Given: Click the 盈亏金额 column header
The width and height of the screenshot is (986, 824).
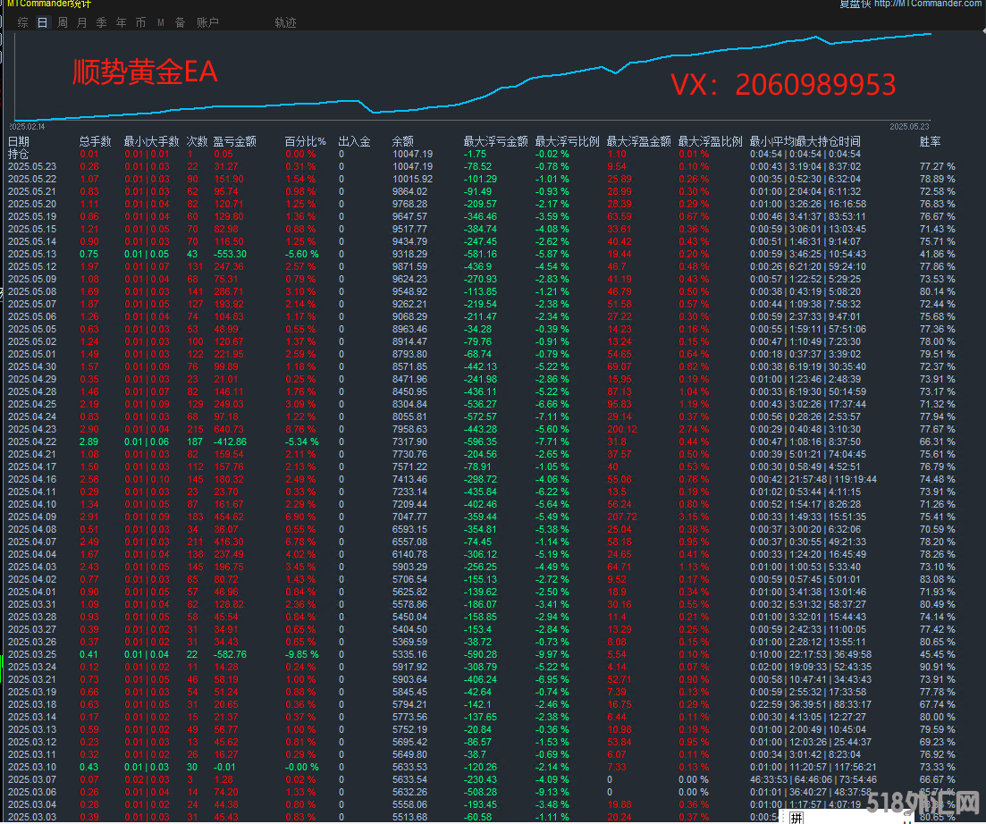Looking at the screenshot, I should click(234, 141).
